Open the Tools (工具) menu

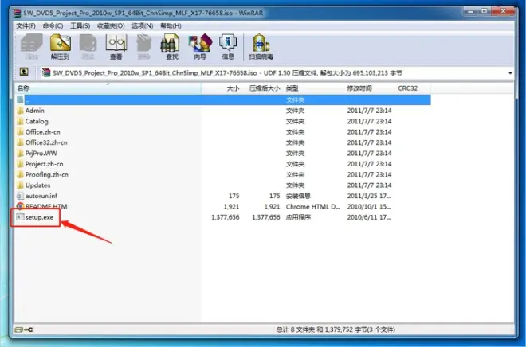pyautogui.click(x=80, y=25)
